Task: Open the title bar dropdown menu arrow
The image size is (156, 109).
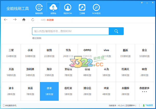Action: (x=141, y=3)
